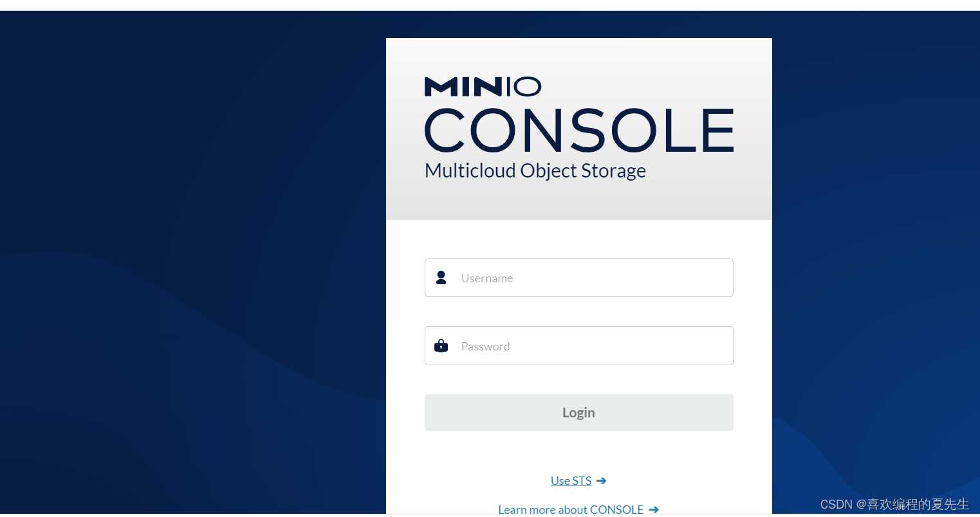Open the Use STS link

(571, 480)
